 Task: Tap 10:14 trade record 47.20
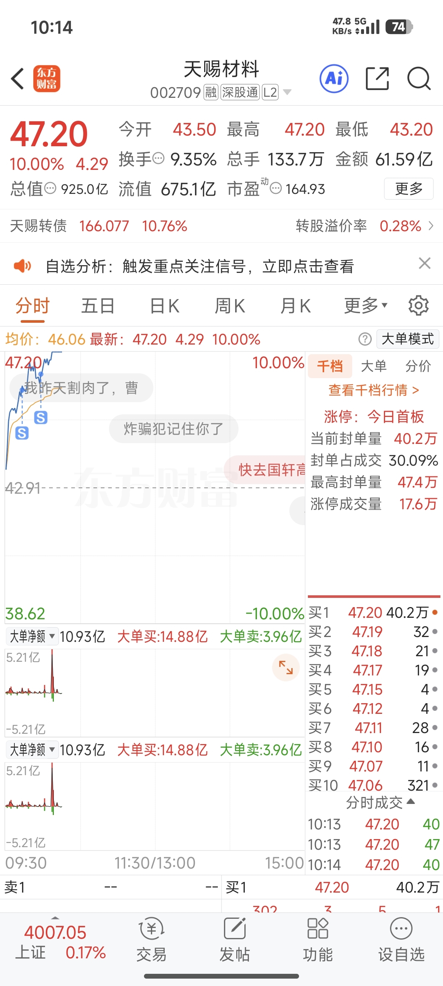[x=374, y=865]
